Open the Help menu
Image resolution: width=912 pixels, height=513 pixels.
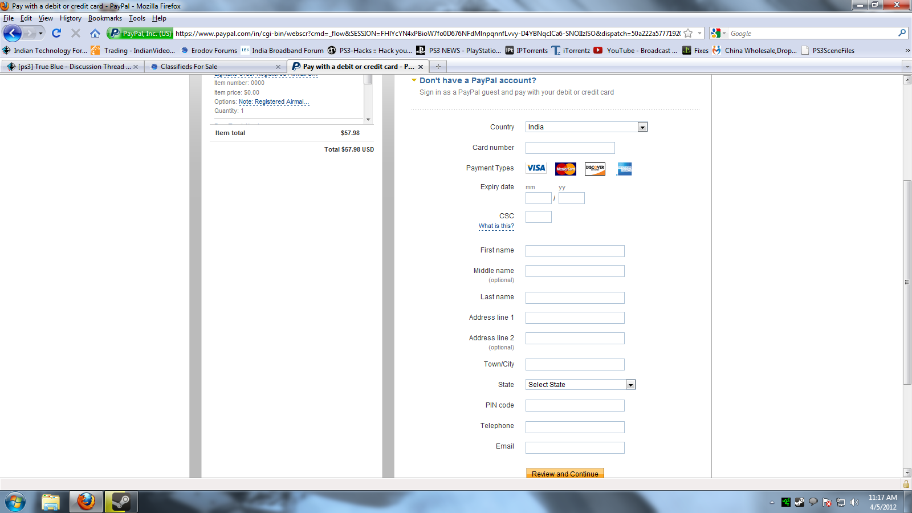pos(159,18)
